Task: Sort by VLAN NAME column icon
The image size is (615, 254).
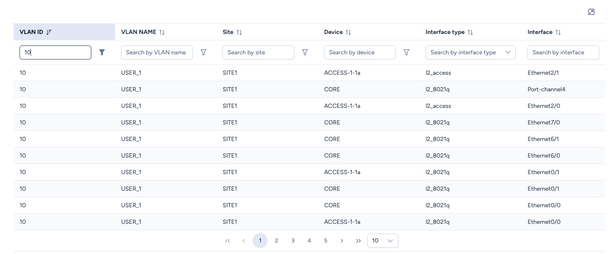Action: coord(162,32)
